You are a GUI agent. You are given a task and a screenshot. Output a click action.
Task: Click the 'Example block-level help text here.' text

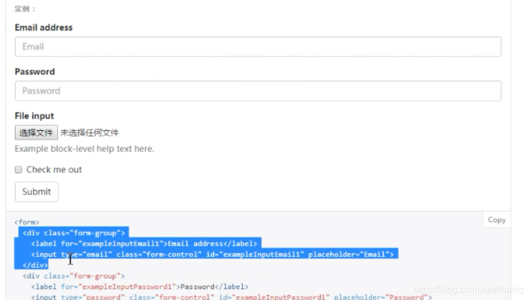85,149
